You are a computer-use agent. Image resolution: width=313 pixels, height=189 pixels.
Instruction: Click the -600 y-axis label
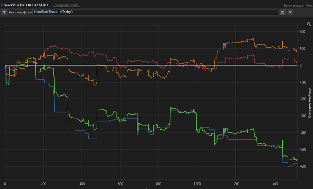pos(304,166)
